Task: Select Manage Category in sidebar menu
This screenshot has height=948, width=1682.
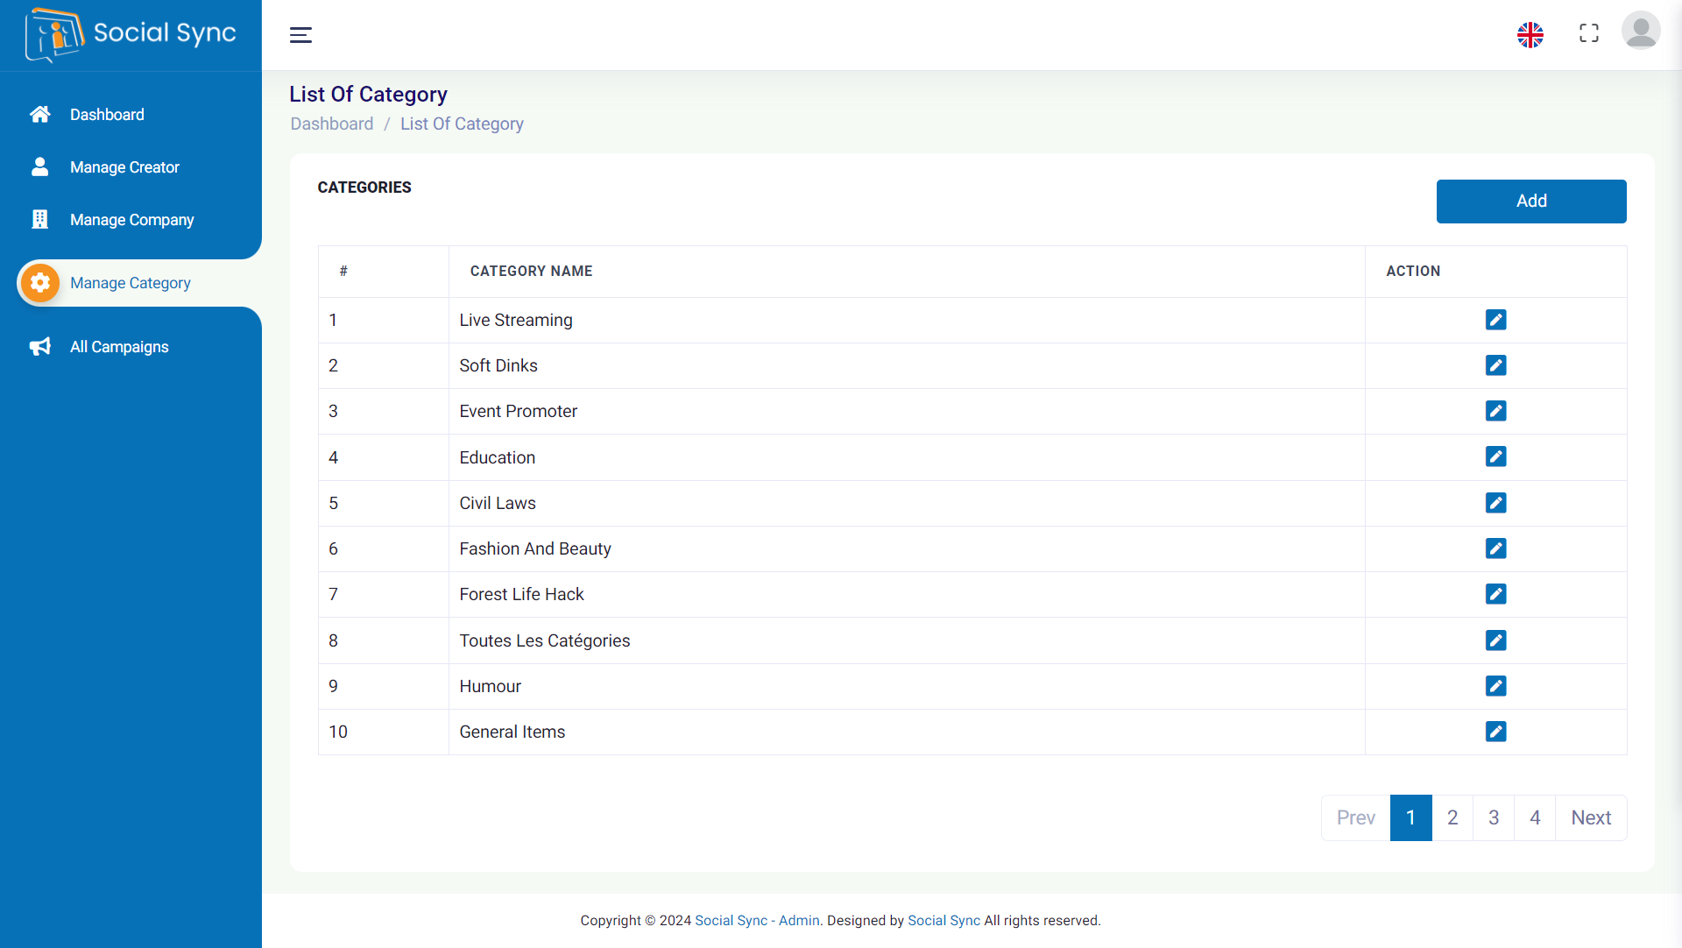Action: pyautogui.click(x=130, y=282)
